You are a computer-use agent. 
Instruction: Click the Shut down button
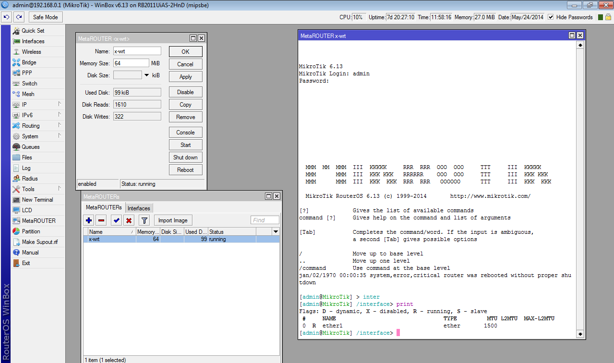[x=186, y=157]
